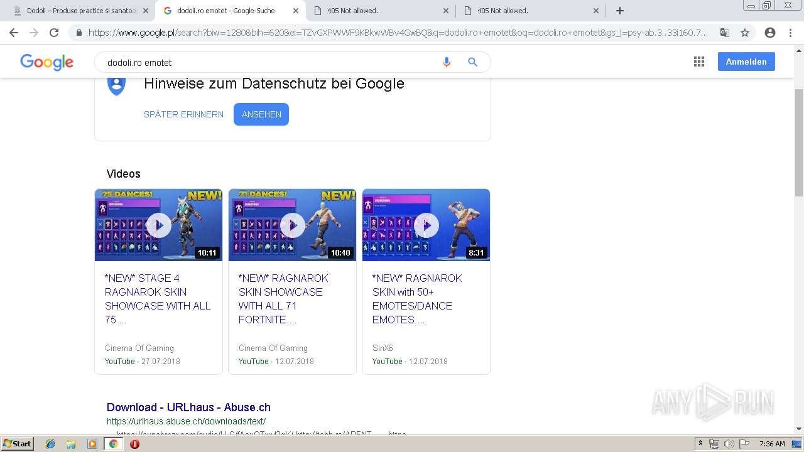The height and width of the screenshot is (452, 804).
Task: Click the browser back arrow
Action: point(14,33)
